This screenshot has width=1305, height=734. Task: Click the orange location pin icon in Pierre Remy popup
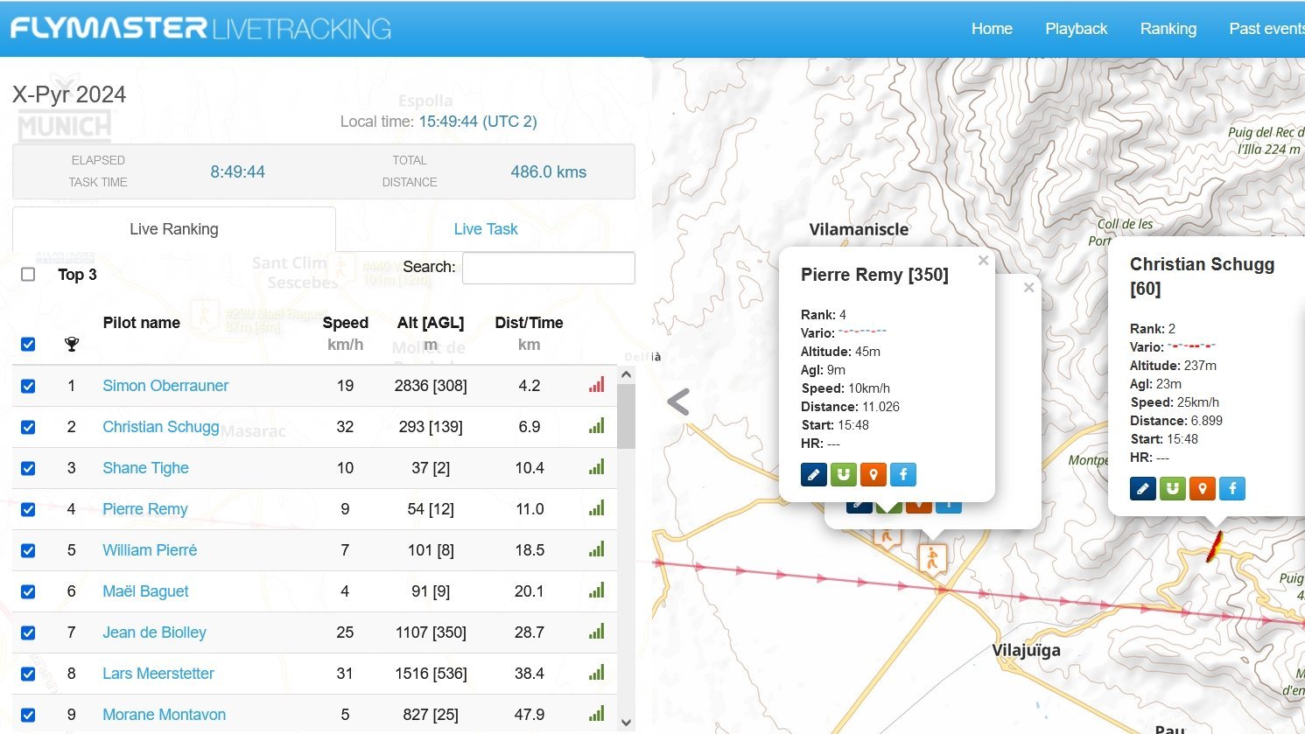pyautogui.click(x=873, y=474)
